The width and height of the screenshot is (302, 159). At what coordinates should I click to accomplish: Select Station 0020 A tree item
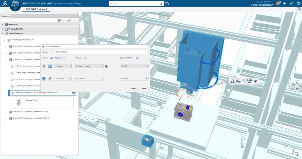[x=26, y=53]
